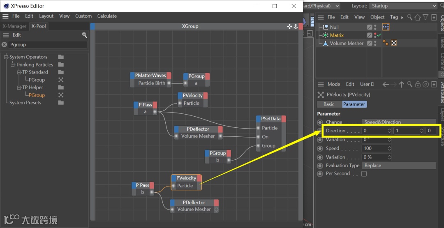Open Attribute Manager hamburger menu
This screenshot has width=444, height=228.
click(321, 84)
